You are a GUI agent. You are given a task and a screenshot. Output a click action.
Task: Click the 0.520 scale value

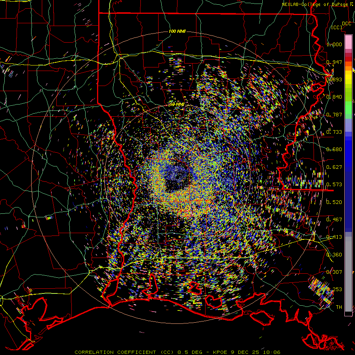tap(334, 202)
